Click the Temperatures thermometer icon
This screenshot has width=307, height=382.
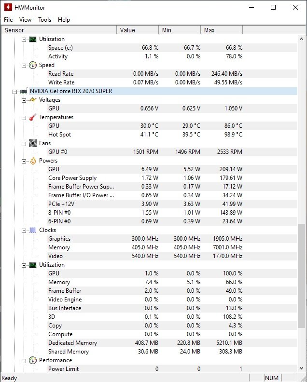[x=33, y=117]
